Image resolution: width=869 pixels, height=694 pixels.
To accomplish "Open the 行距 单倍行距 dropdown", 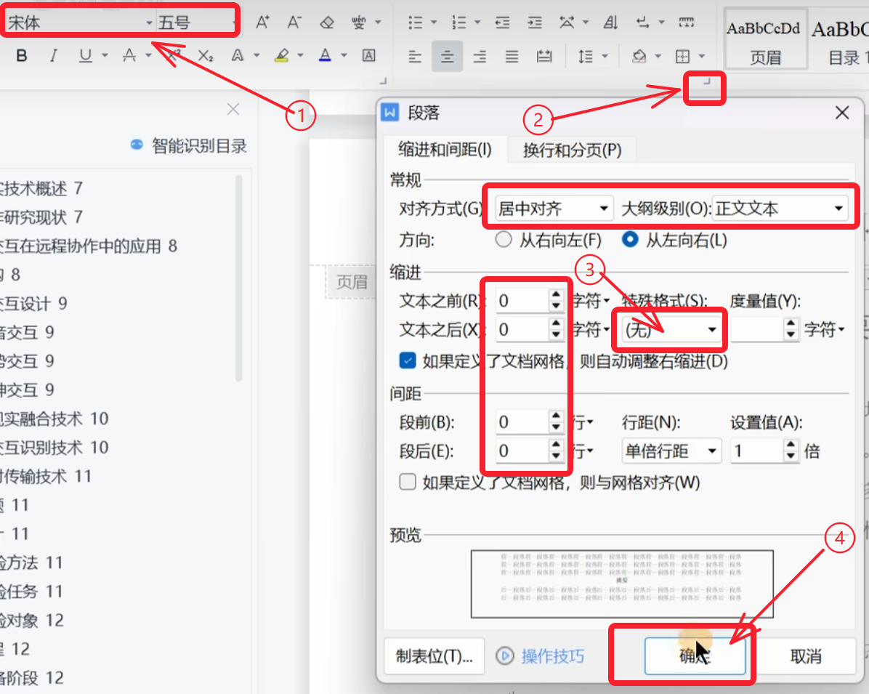I will (x=671, y=451).
